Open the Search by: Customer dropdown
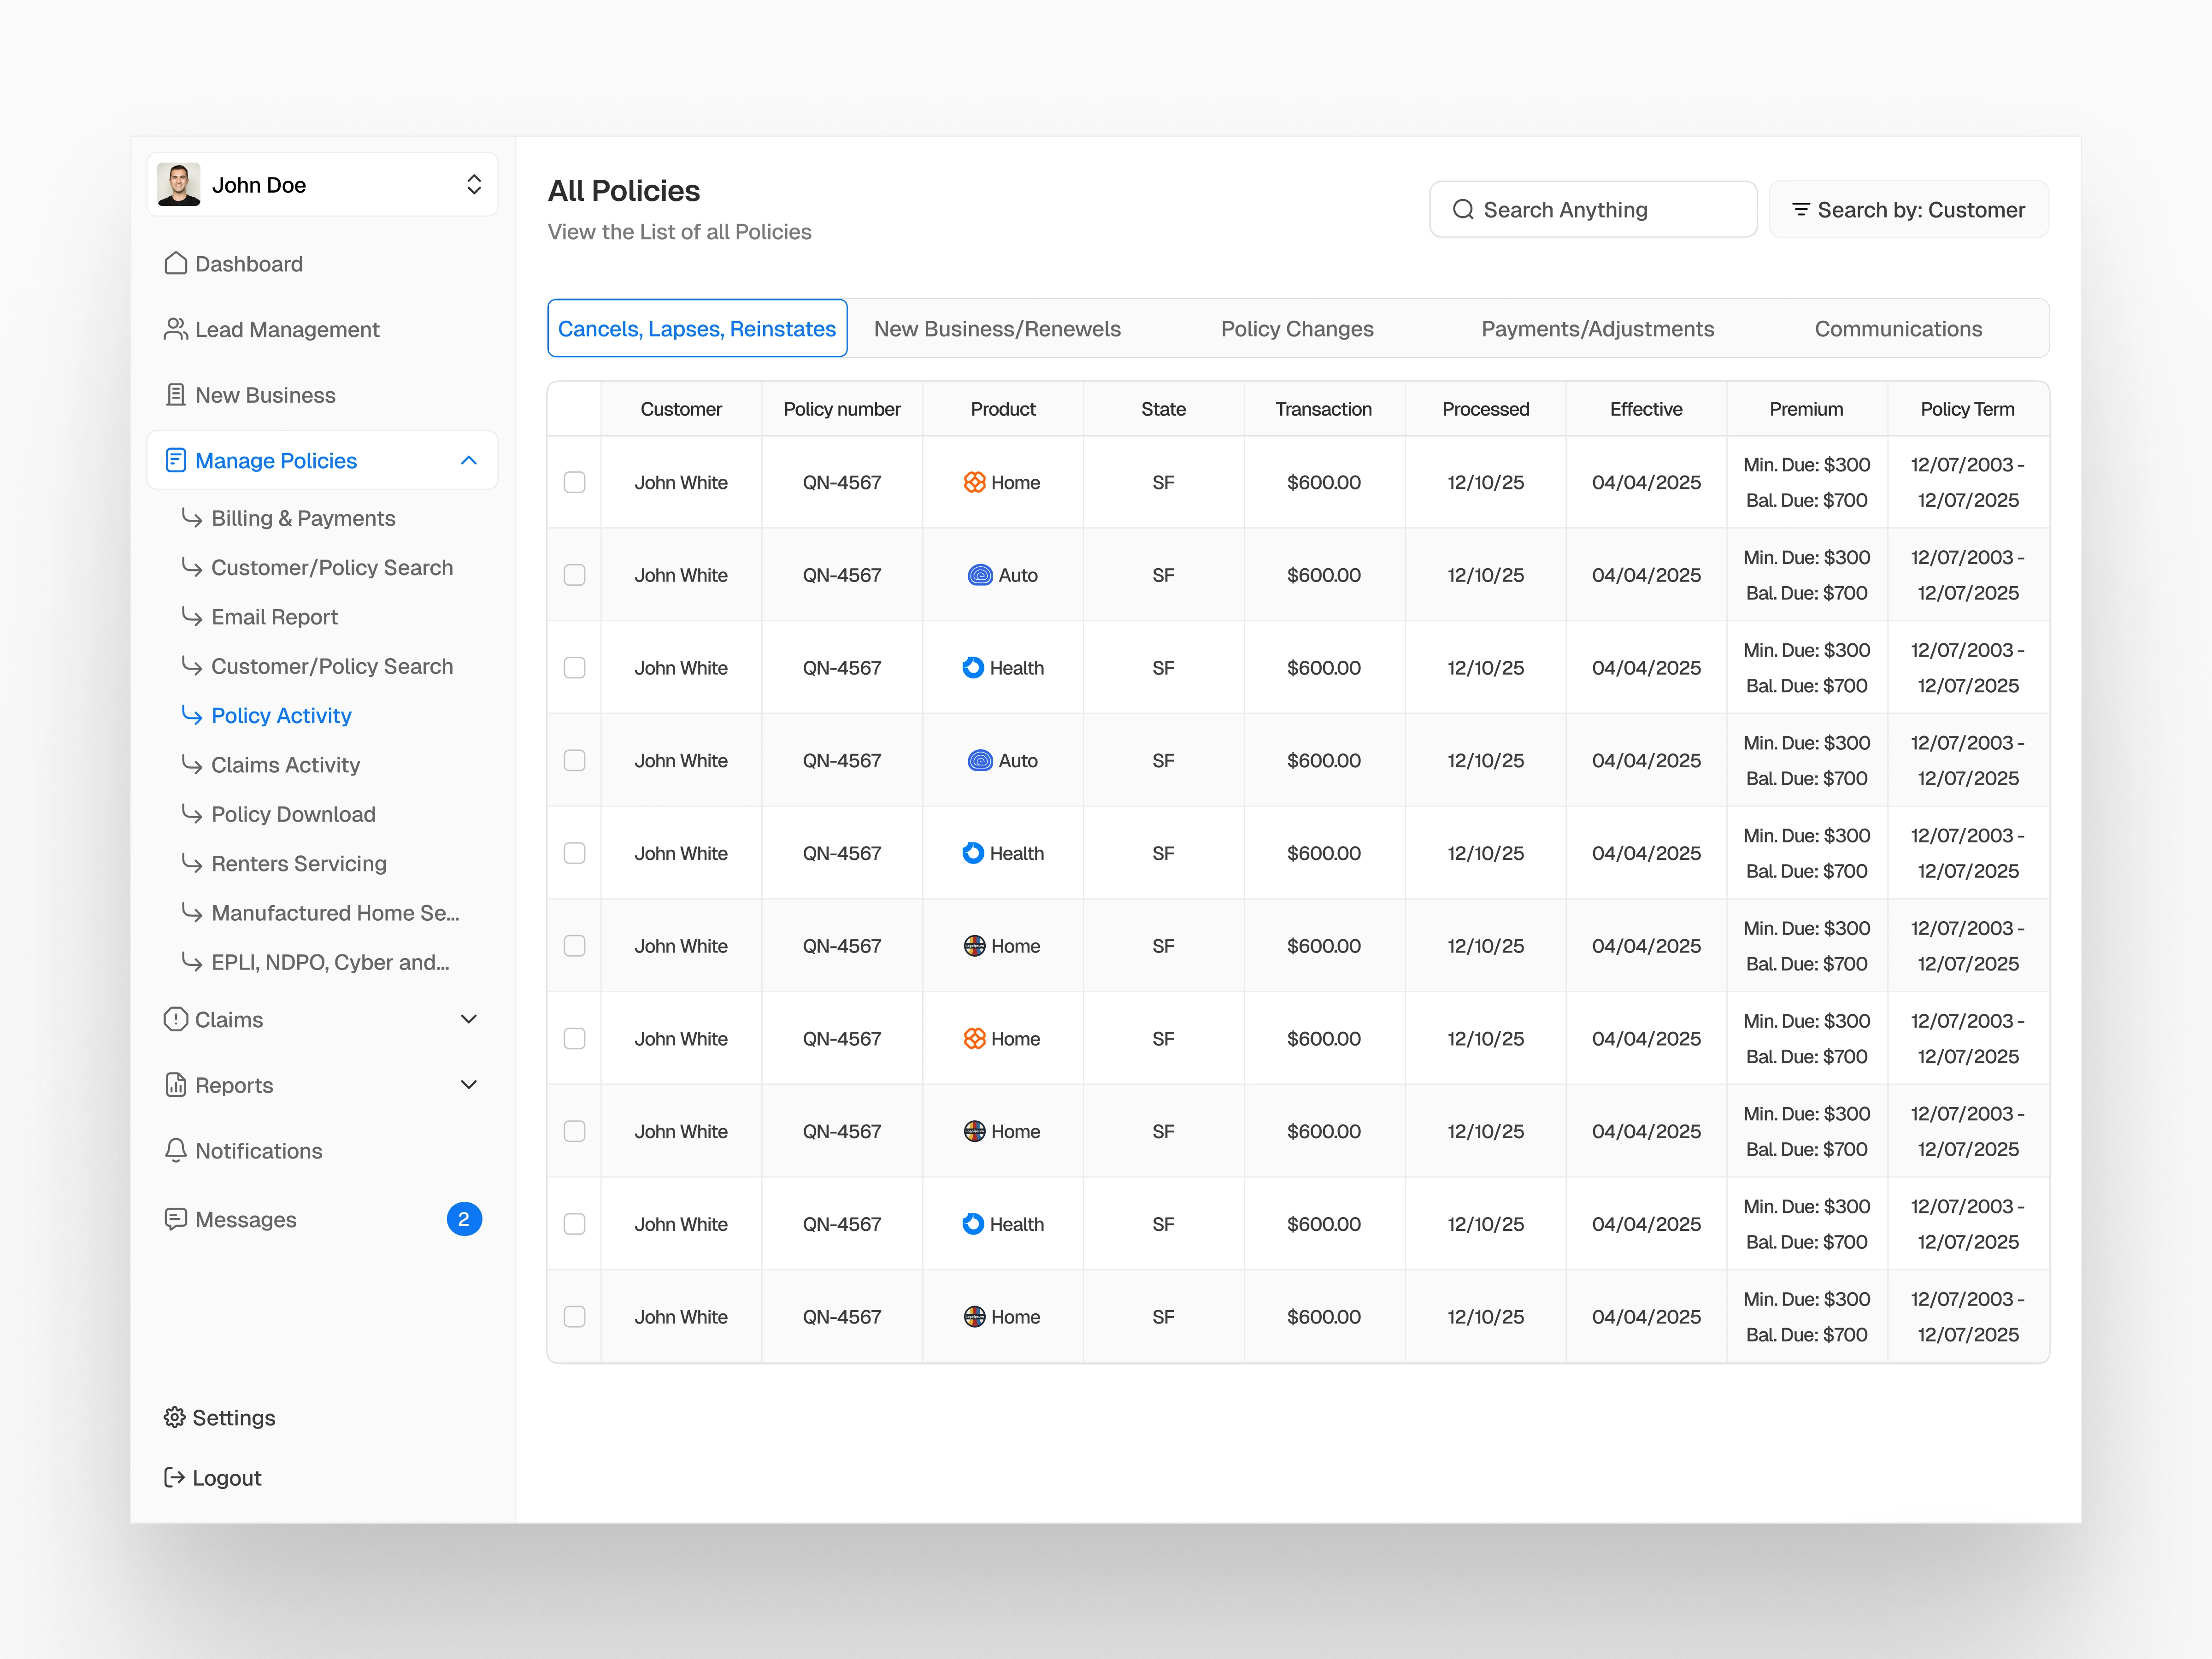Image resolution: width=2212 pixels, height=1659 pixels. point(1909,209)
